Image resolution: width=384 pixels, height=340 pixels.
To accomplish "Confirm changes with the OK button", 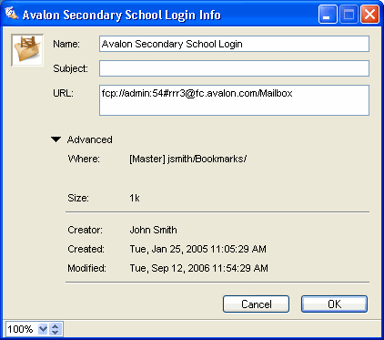I will (x=334, y=304).
